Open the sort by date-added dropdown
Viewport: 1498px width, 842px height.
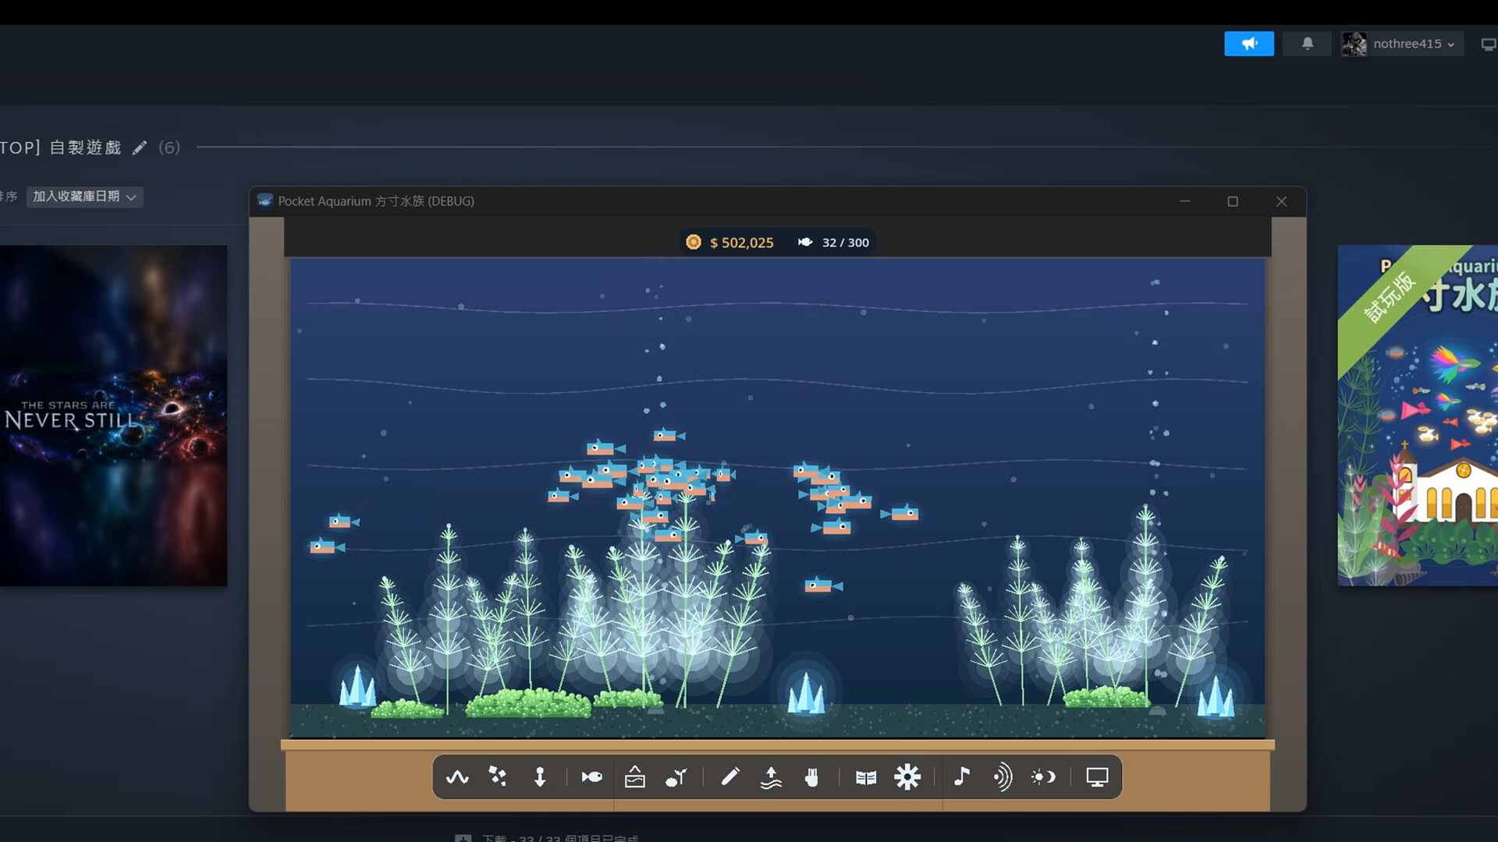pyautogui.click(x=85, y=196)
